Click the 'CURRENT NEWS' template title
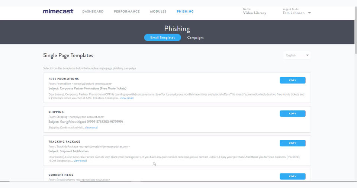Image resolution: width=357 pixels, height=188 pixels. (x=61, y=175)
